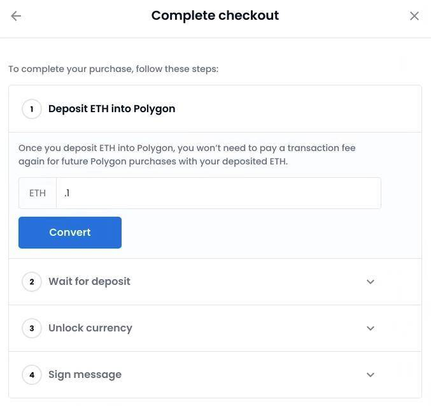
Task: Expand Sign message using its chevron
Action: tap(371, 375)
